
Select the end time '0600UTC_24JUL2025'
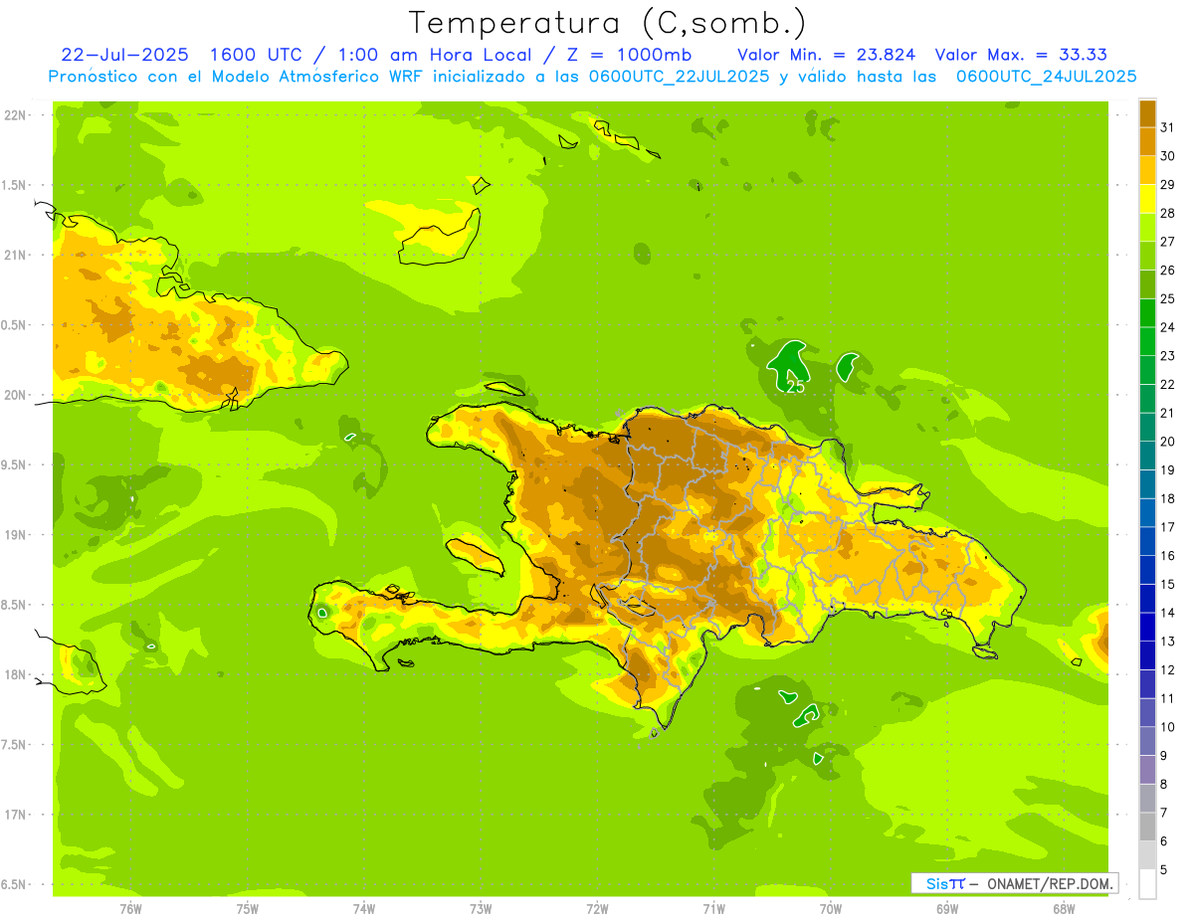click(1046, 77)
